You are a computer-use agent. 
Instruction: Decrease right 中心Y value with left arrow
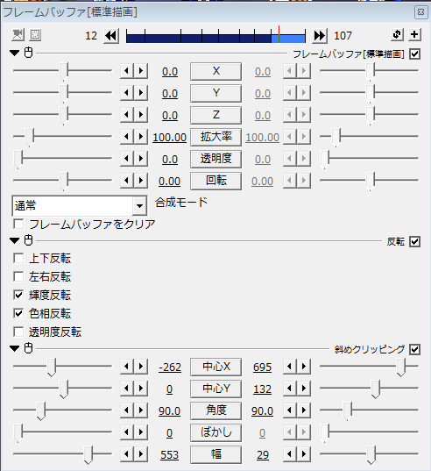click(290, 389)
